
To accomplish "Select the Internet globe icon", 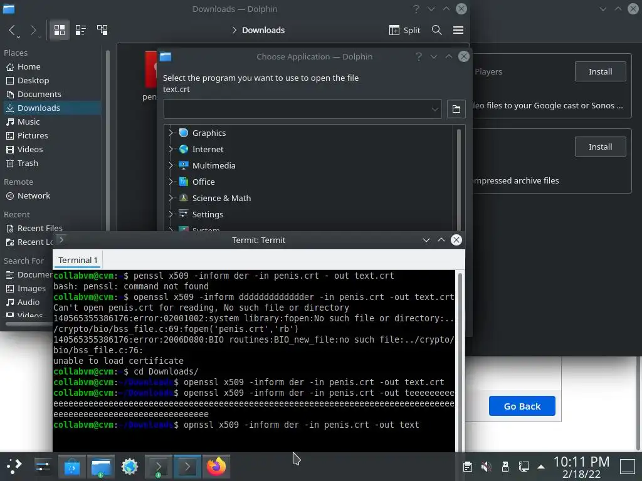I will click(184, 149).
